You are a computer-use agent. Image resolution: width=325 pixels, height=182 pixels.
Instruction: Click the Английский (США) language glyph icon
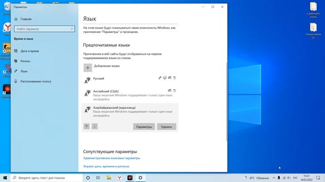[87, 93]
